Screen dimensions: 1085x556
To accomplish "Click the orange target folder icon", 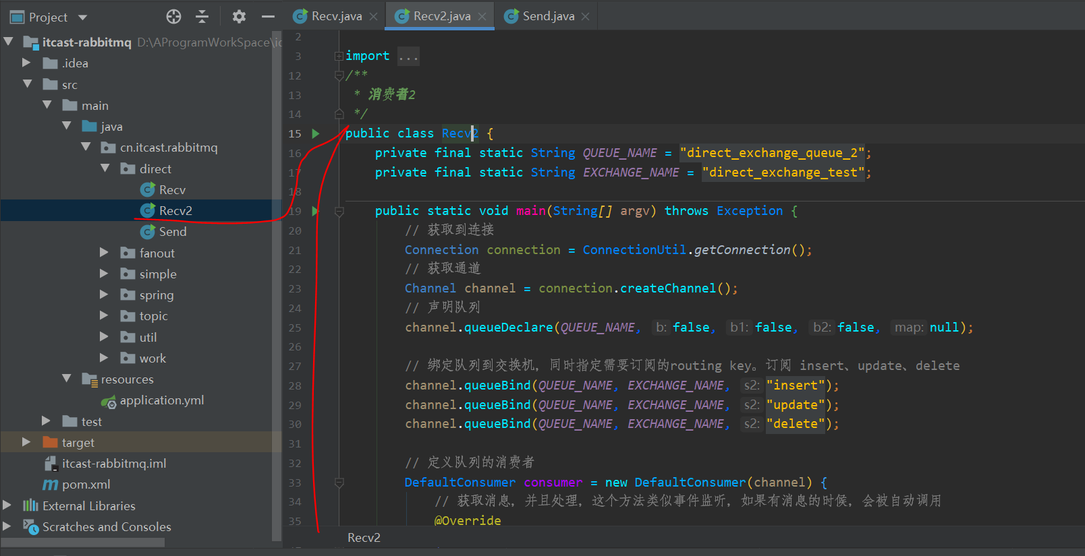I will coord(51,442).
